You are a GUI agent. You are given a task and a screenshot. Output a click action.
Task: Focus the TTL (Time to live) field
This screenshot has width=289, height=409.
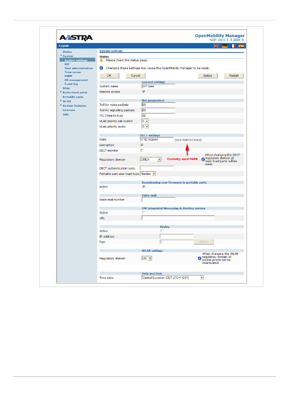point(159,116)
